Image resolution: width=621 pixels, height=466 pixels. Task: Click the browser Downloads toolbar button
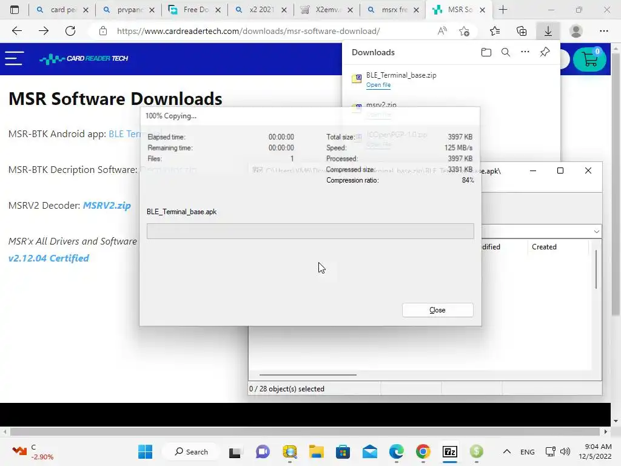click(x=548, y=31)
